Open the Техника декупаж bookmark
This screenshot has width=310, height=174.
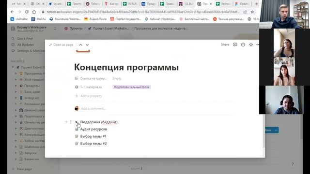pyautogui.click(x=228, y=19)
